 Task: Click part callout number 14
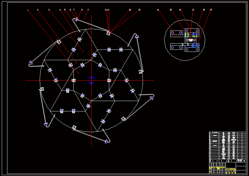[x=158, y=10]
